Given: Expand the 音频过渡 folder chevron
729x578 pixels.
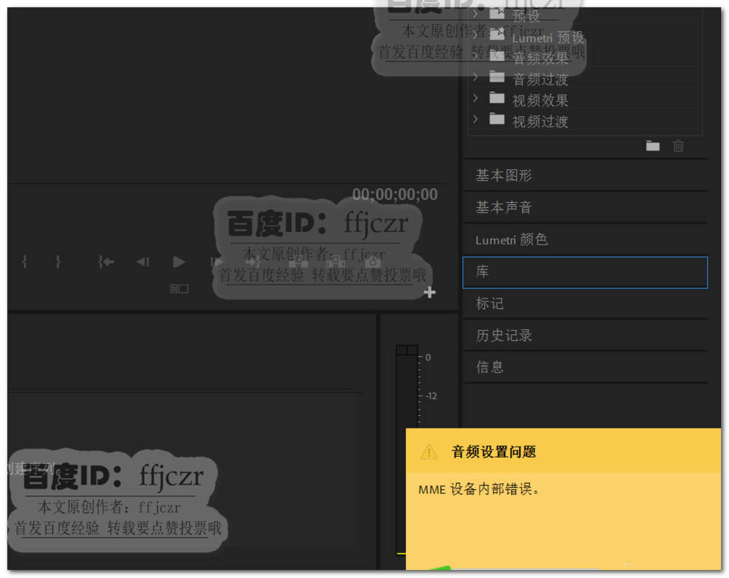Looking at the screenshot, I should click(475, 77).
